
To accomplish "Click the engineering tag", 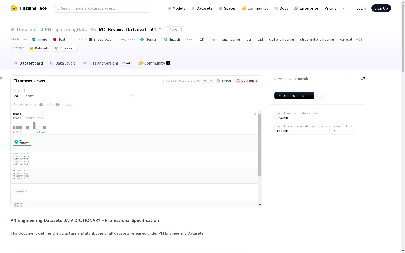I will (231, 39).
